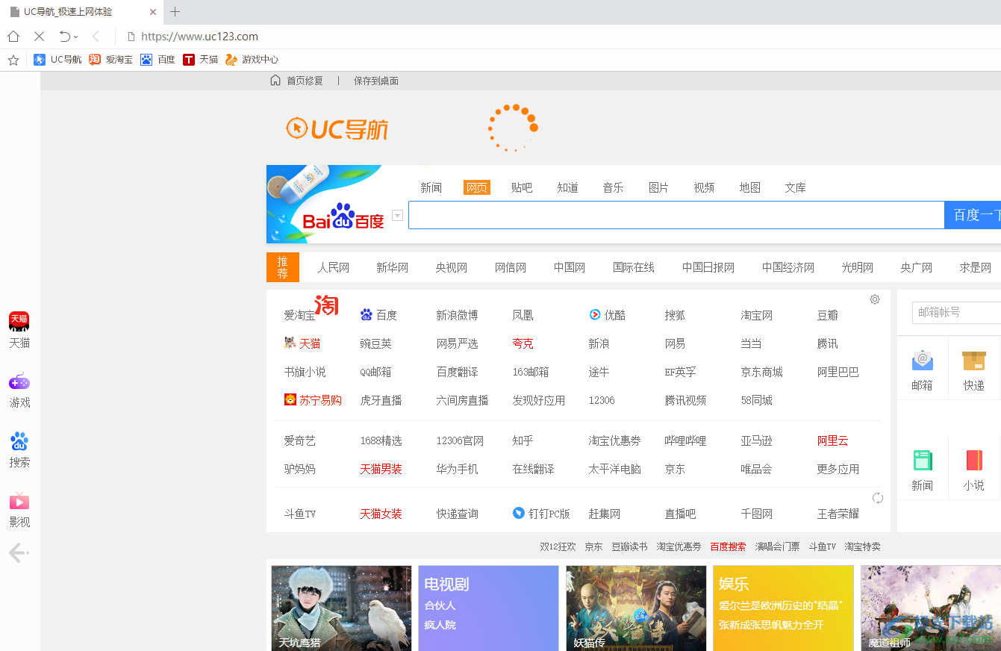Click the 优酷 link with play icon

(x=608, y=315)
